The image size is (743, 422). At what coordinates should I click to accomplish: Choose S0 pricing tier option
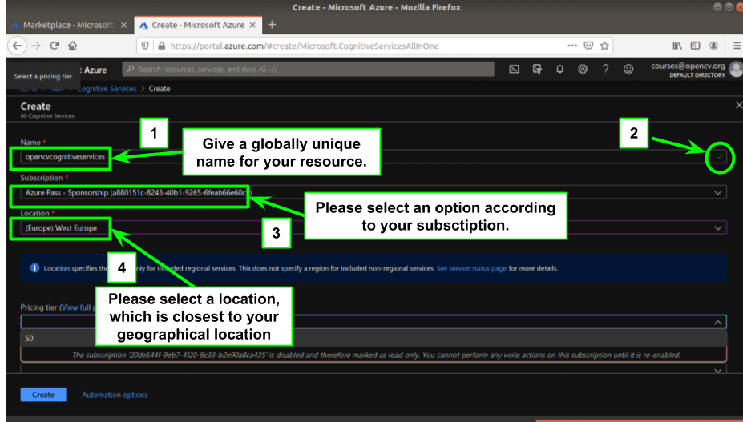[374, 338]
